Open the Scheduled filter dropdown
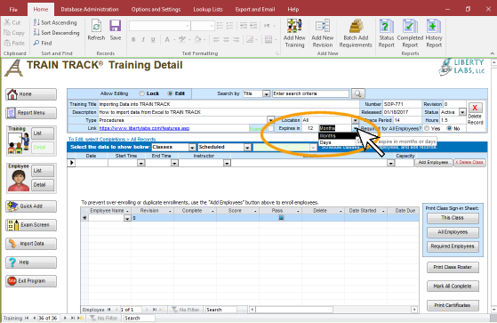The width and height of the screenshot is (497, 323). 247,147
